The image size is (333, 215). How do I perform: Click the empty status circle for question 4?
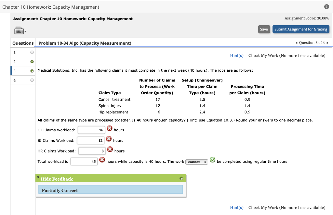pyautogui.click(x=32, y=80)
